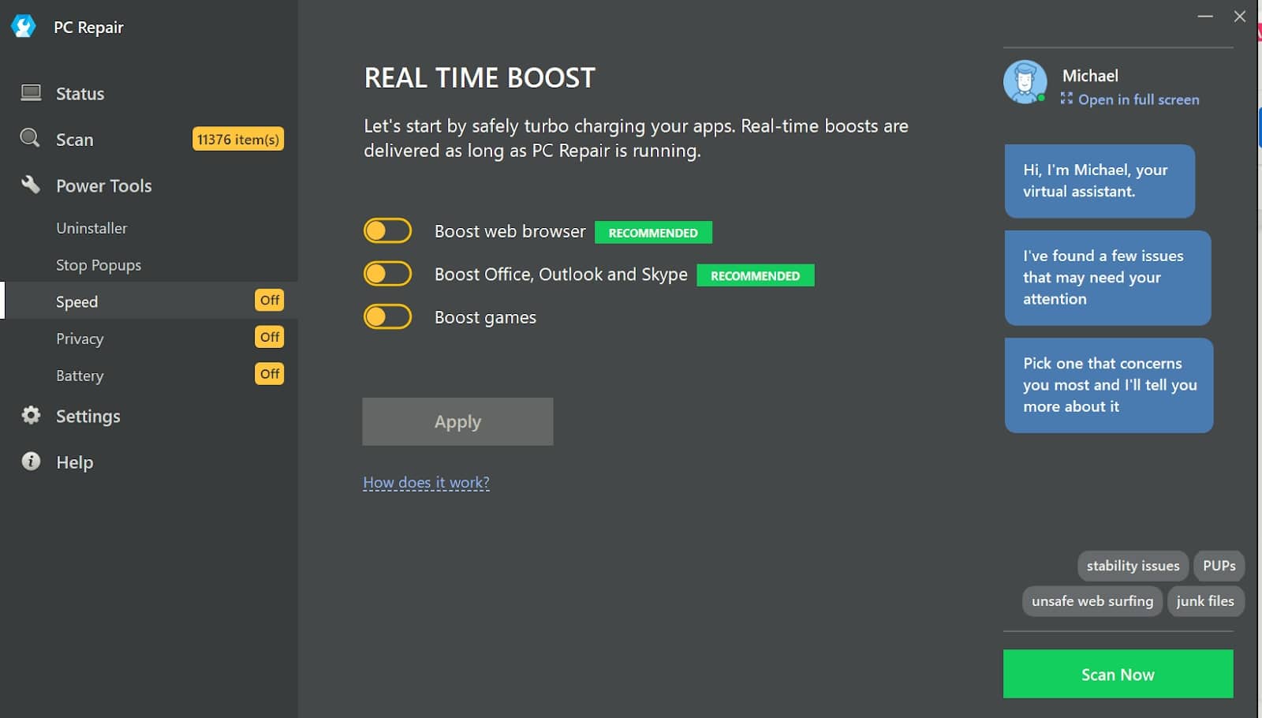Go to the Battery section
The image size is (1262, 718).
tap(80, 376)
